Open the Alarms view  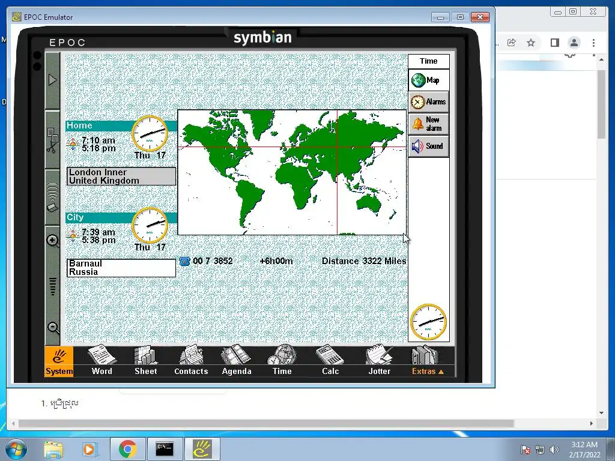point(429,102)
